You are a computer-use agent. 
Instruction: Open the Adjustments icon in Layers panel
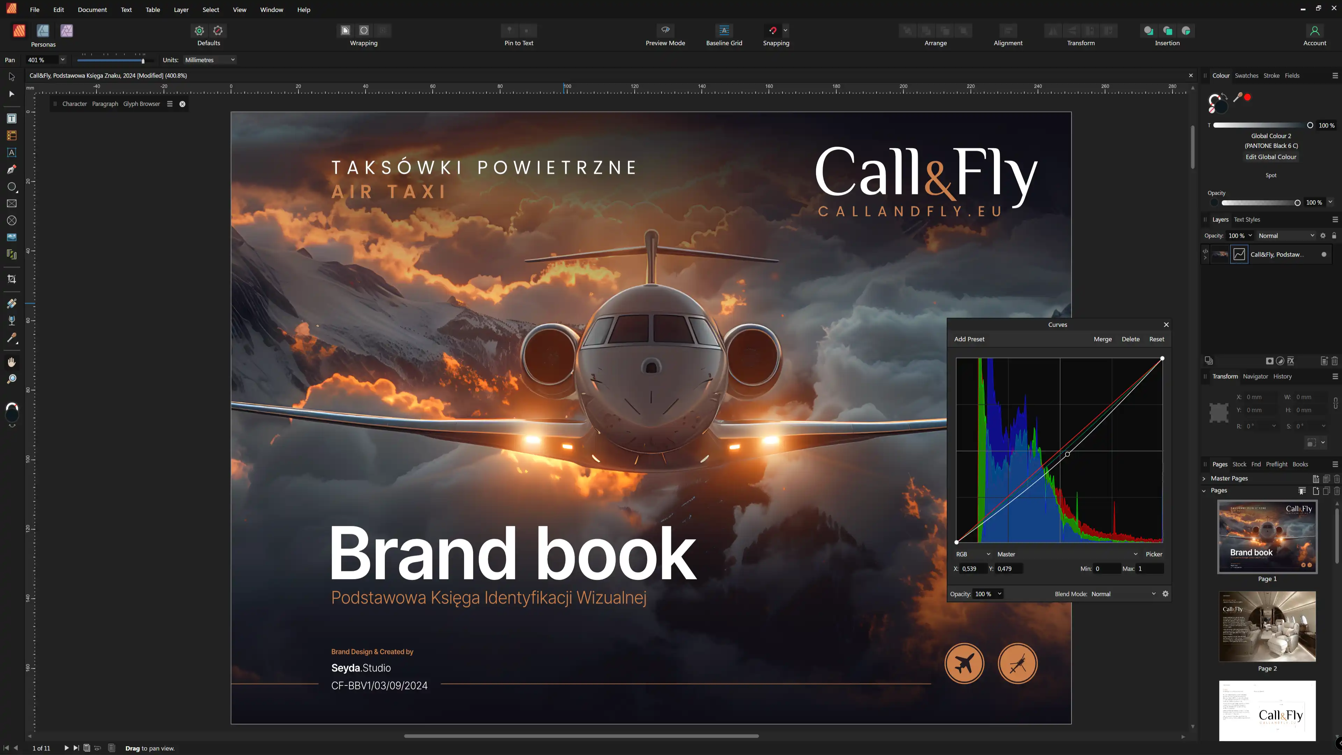[1280, 361]
